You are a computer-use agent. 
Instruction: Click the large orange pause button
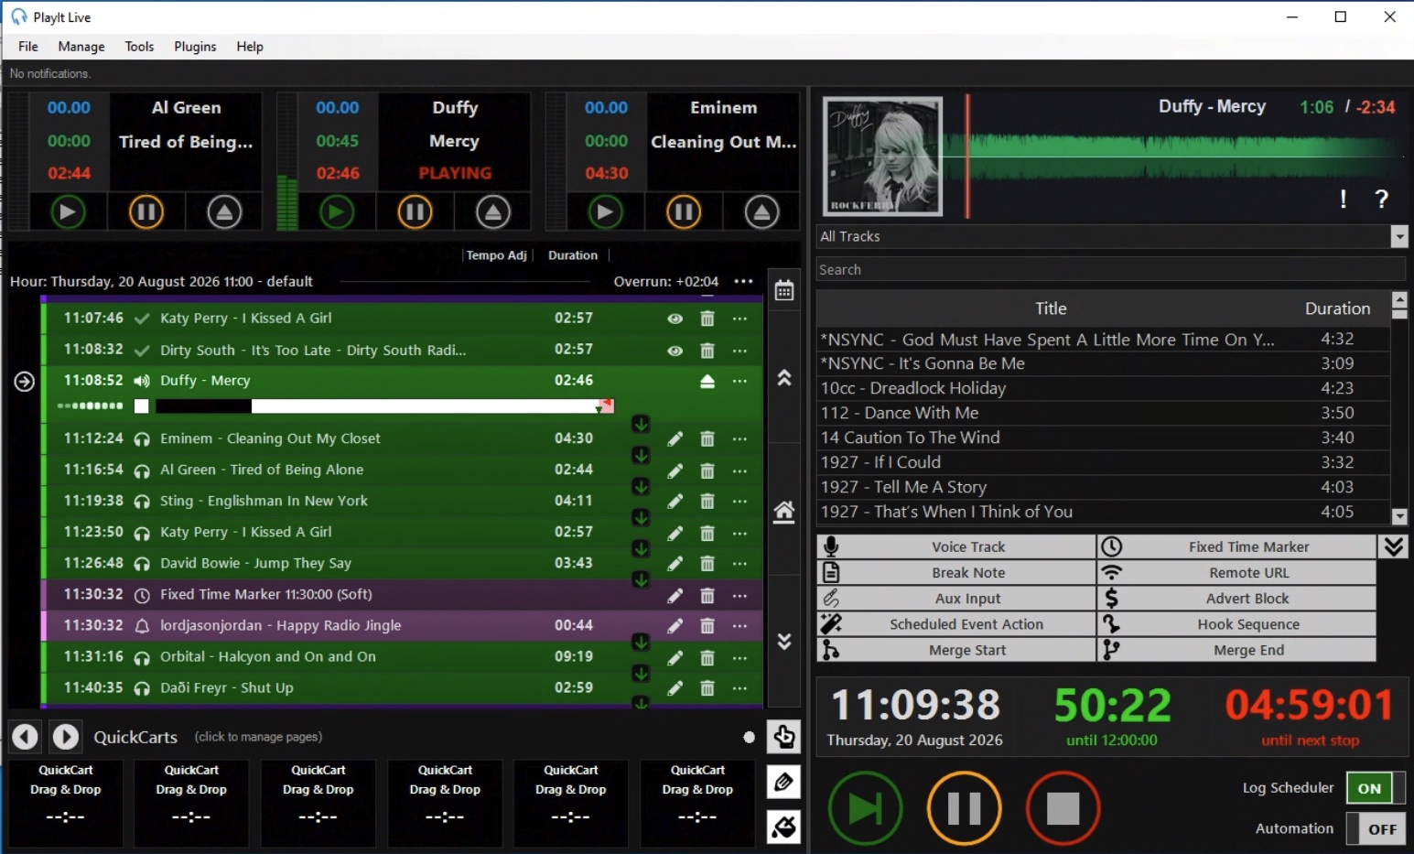coord(964,808)
